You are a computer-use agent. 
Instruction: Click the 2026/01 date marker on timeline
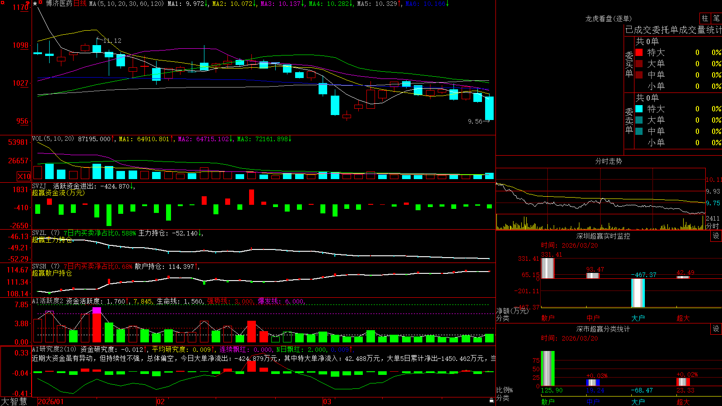(51, 401)
